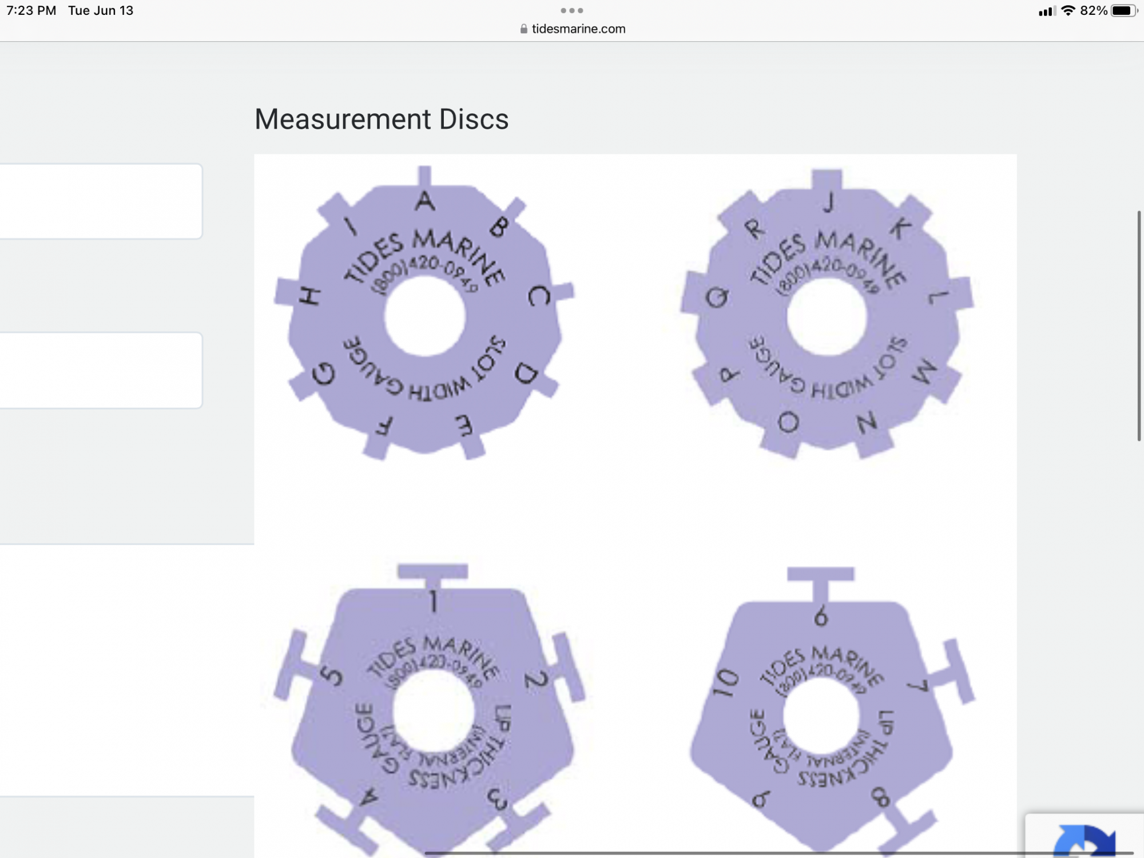Tap the home indicator bar
This screenshot has width=1144, height=858.
pyautogui.click(x=778, y=853)
